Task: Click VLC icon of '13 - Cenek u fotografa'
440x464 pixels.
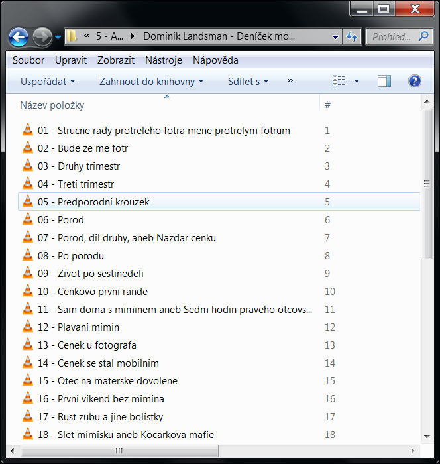Action: pyautogui.click(x=28, y=345)
